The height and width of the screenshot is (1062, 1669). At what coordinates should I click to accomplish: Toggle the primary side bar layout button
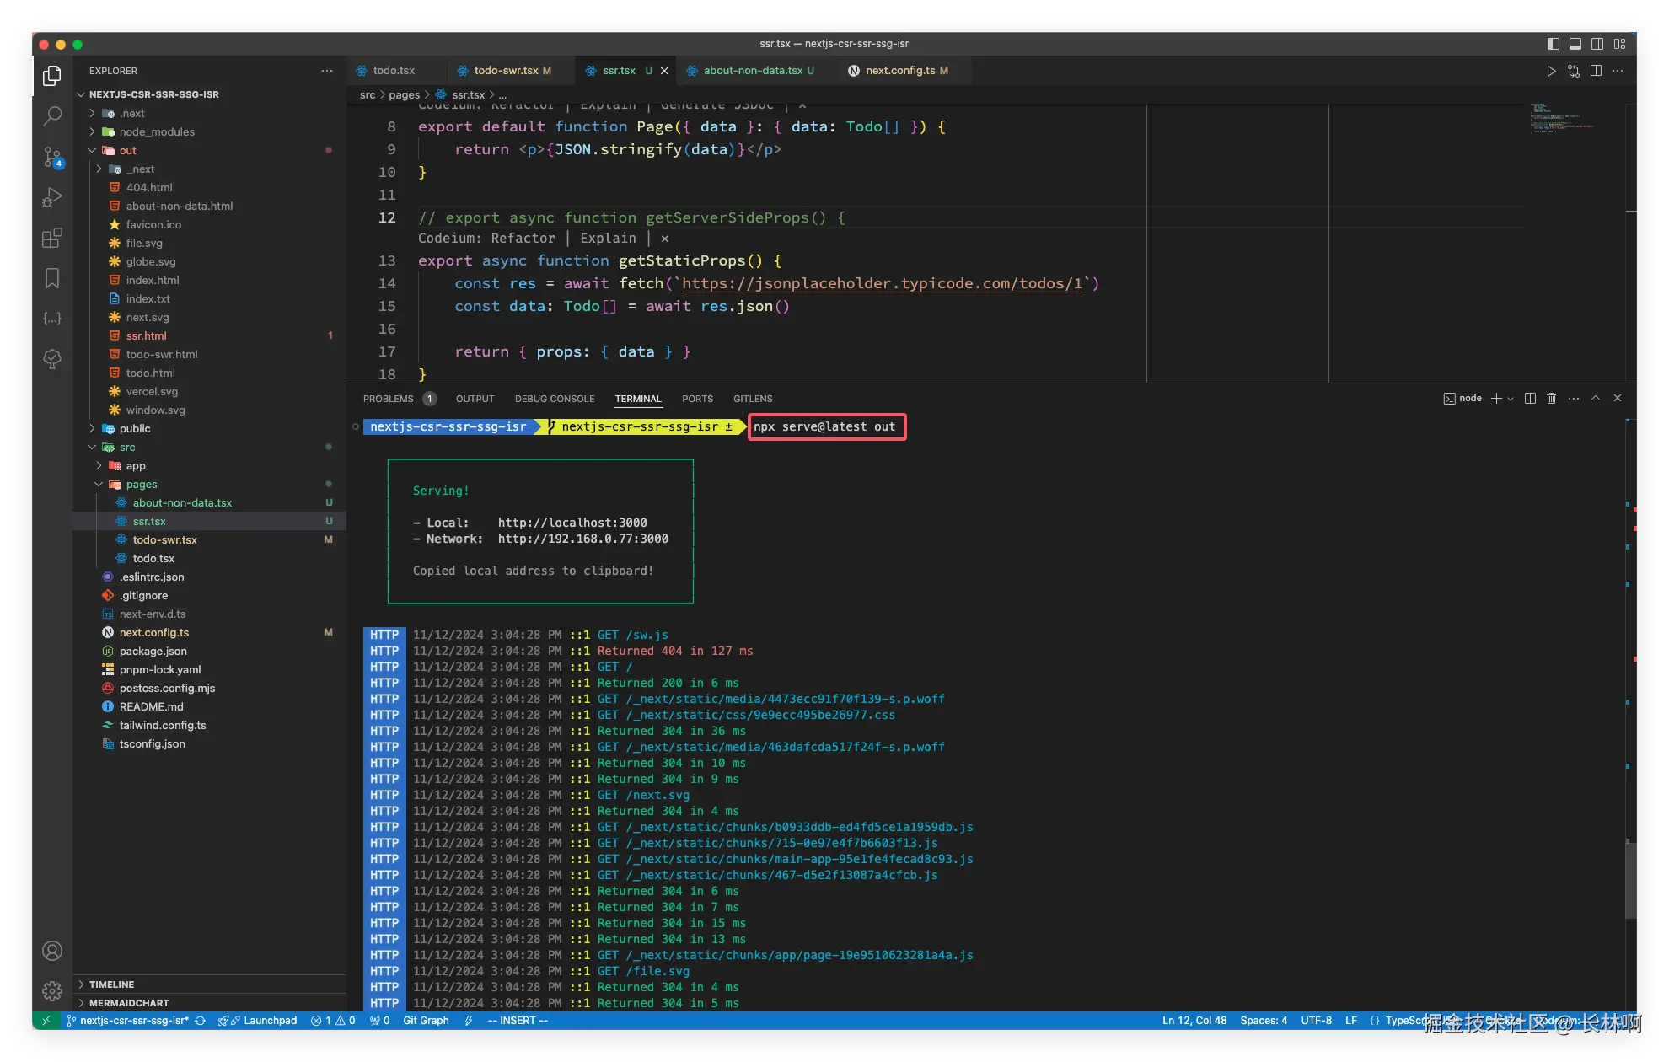1554,44
